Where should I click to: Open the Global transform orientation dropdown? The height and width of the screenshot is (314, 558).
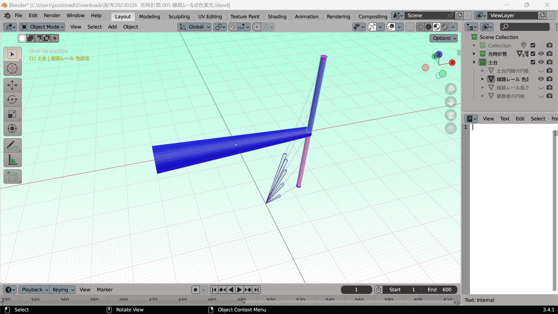(x=194, y=27)
